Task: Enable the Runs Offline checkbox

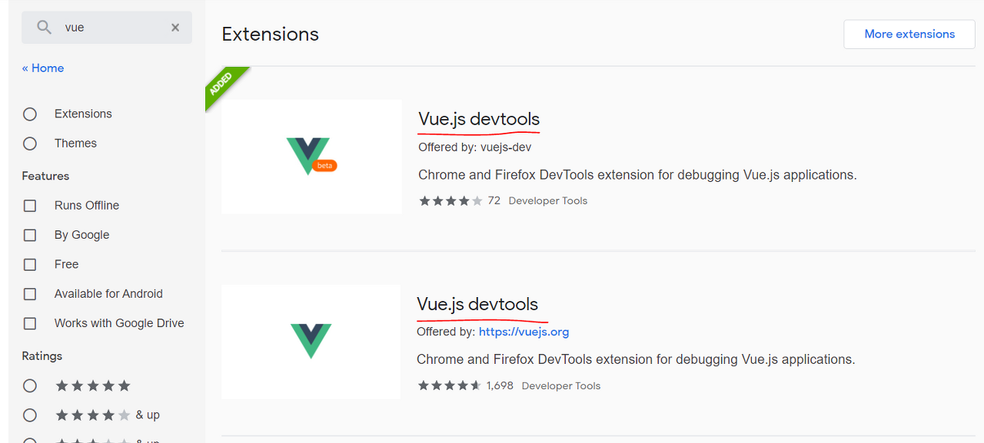Action: tap(30, 206)
